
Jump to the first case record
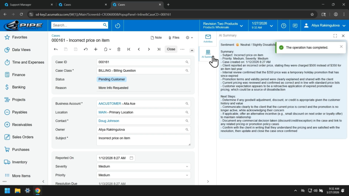pos(129,49)
